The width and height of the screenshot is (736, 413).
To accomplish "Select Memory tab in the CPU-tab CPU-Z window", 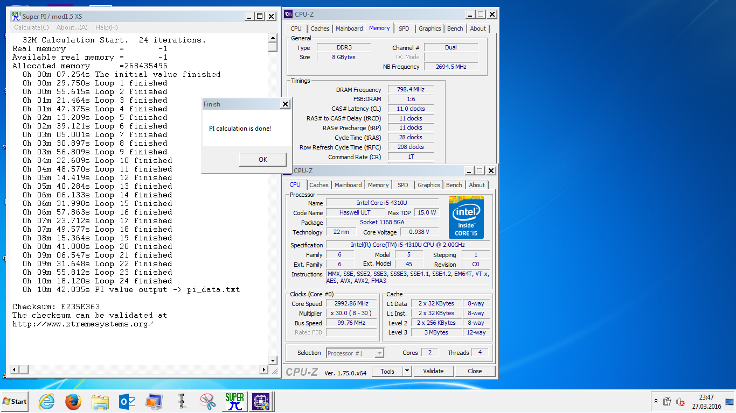I will coord(378,185).
